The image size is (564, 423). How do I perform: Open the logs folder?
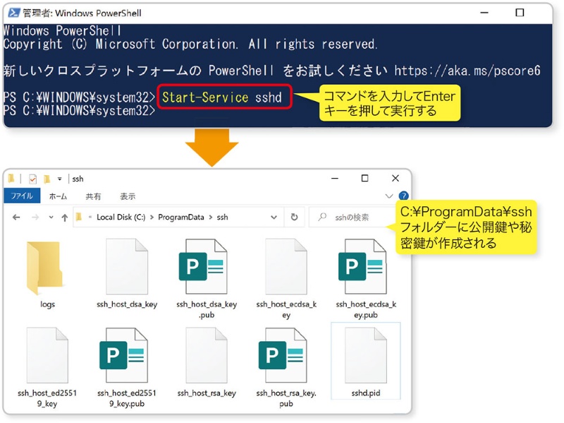(x=47, y=268)
